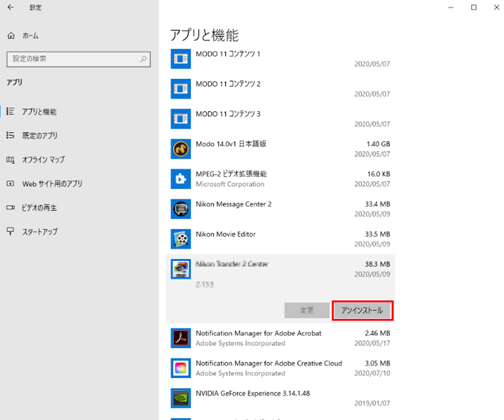The height and width of the screenshot is (420, 504).
Task: Go to ホーム in settings
Action: 30,36
